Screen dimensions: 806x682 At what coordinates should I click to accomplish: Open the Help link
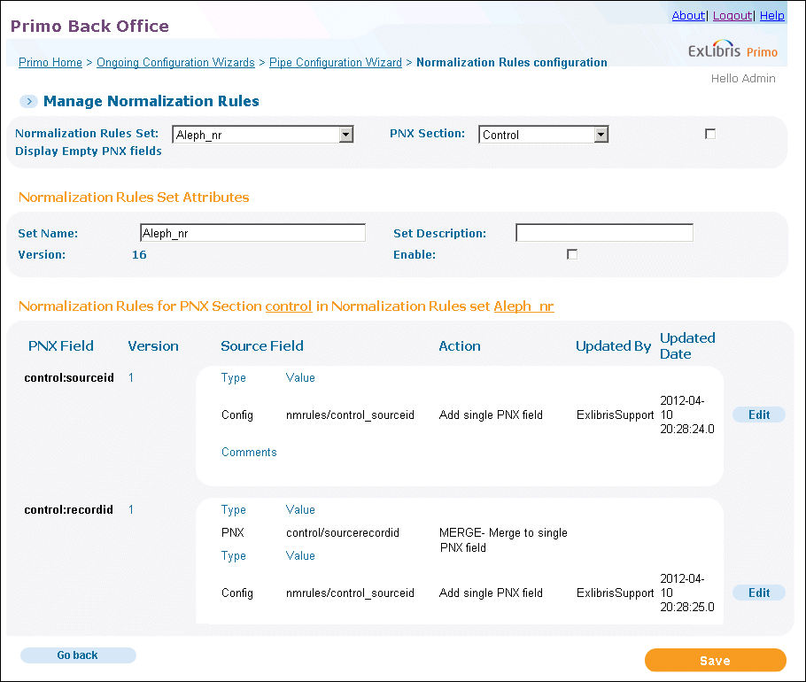[x=772, y=16]
